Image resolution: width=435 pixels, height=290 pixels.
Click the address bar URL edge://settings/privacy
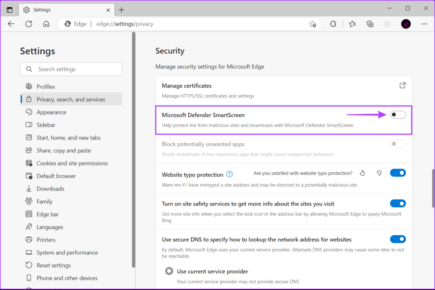[x=125, y=24]
